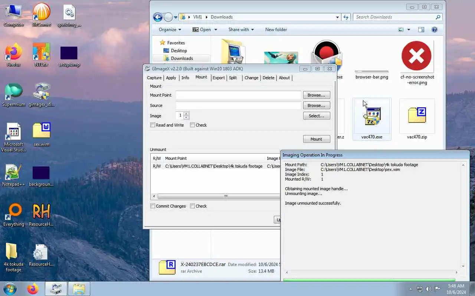
Task: Open Downloads in the Favorites list
Action: [x=182, y=58]
